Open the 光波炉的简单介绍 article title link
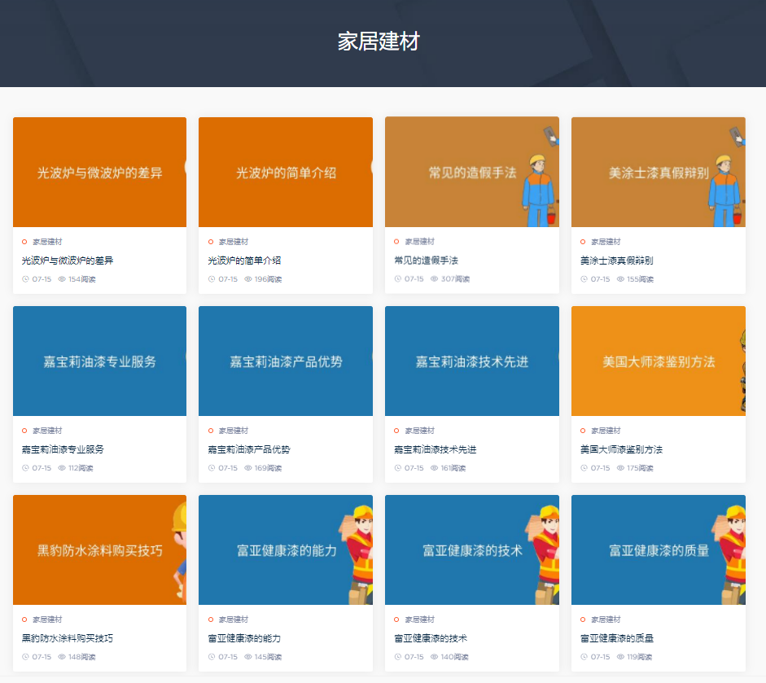 tap(244, 261)
